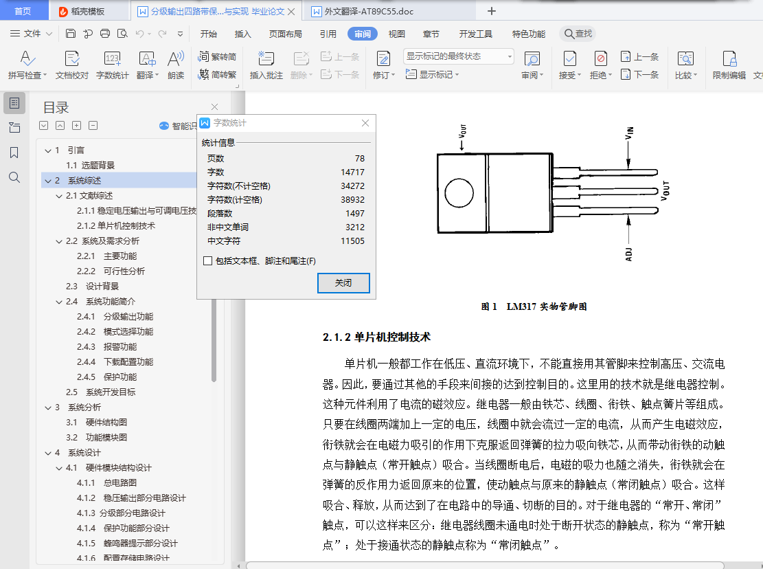Open 文档校对 document proofreading tool
The width and height of the screenshot is (763, 569).
pos(72,65)
